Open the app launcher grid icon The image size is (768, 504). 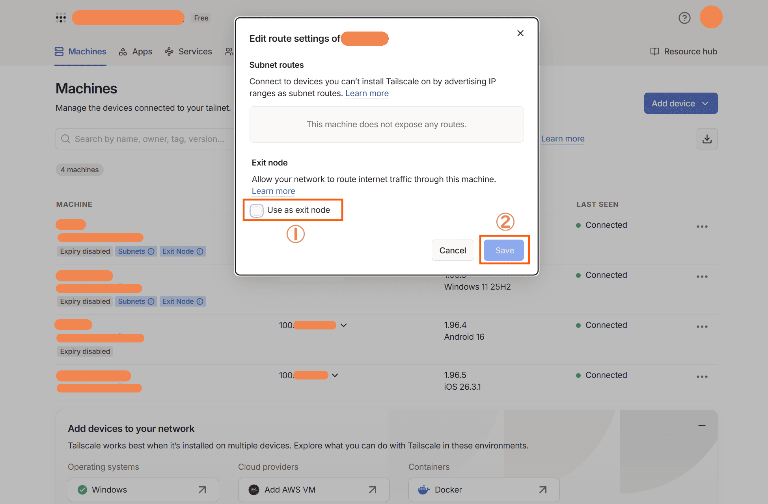coord(61,18)
